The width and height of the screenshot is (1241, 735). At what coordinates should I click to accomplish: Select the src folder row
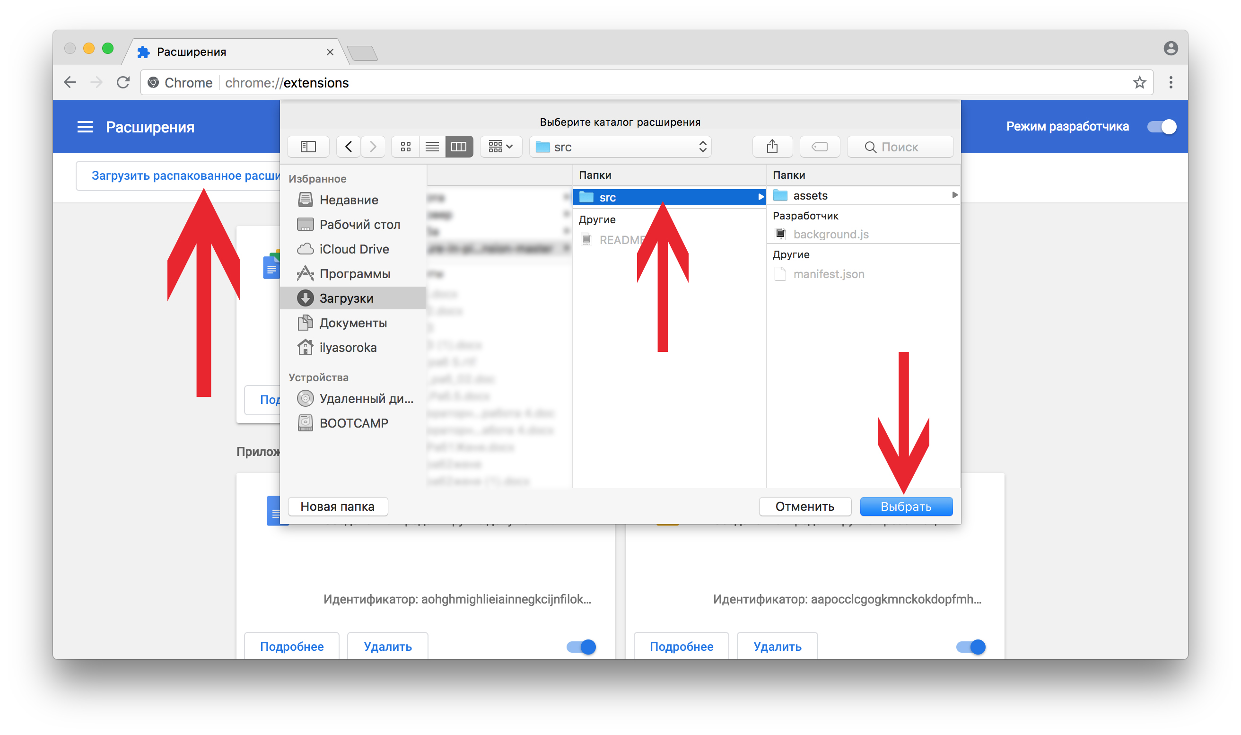(x=669, y=197)
